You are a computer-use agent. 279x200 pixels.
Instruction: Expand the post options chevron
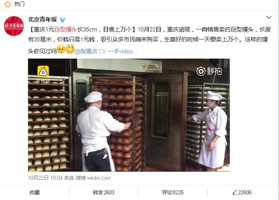pyautogui.click(x=269, y=18)
